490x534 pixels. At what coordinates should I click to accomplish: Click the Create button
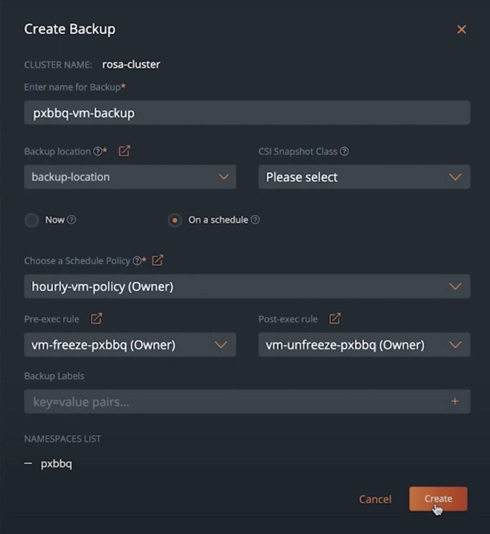(x=438, y=499)
